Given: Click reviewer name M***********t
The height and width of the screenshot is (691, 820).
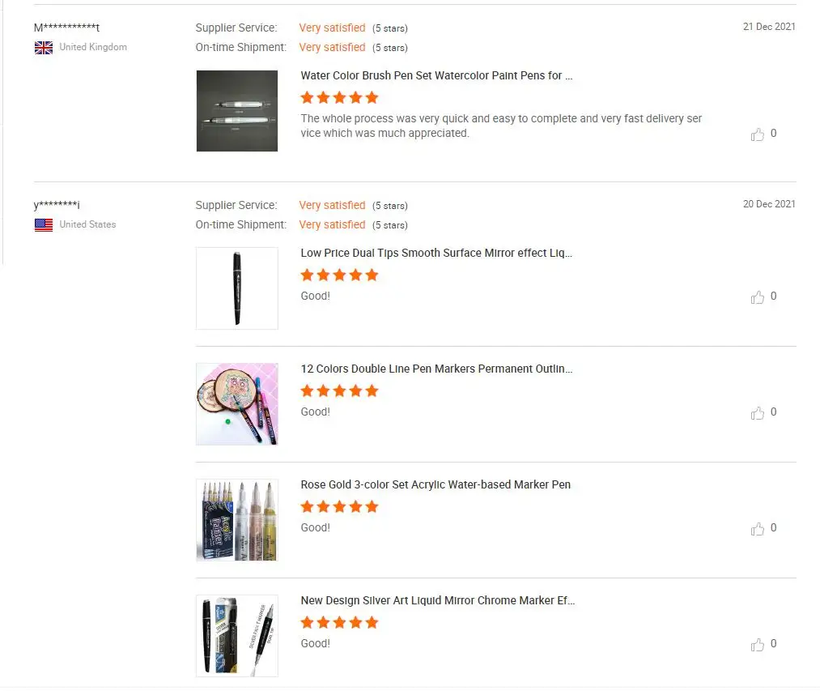Looking at the screenshot, I should point(66,28).
